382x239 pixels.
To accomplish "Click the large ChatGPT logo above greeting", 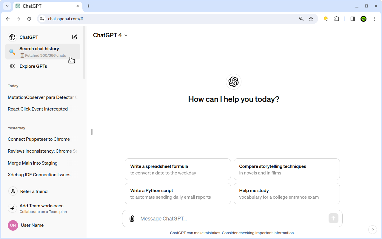I will tap(234, 82).
